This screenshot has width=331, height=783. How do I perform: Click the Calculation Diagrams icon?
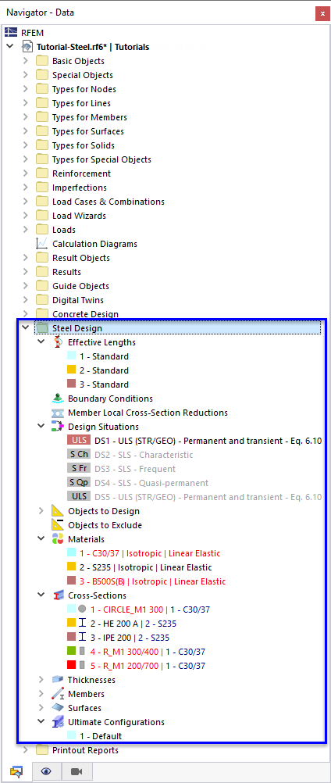[42, 244]
